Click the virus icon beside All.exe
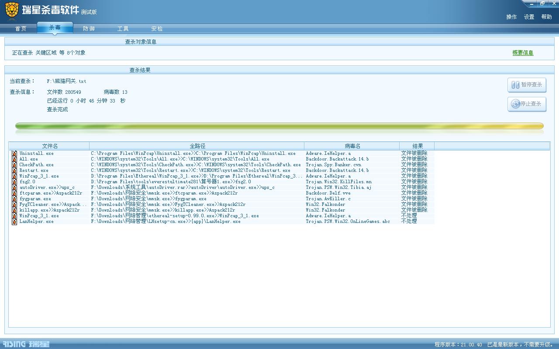Image resolution: width=559 pixels, height=349 pixels. [14, 159]
